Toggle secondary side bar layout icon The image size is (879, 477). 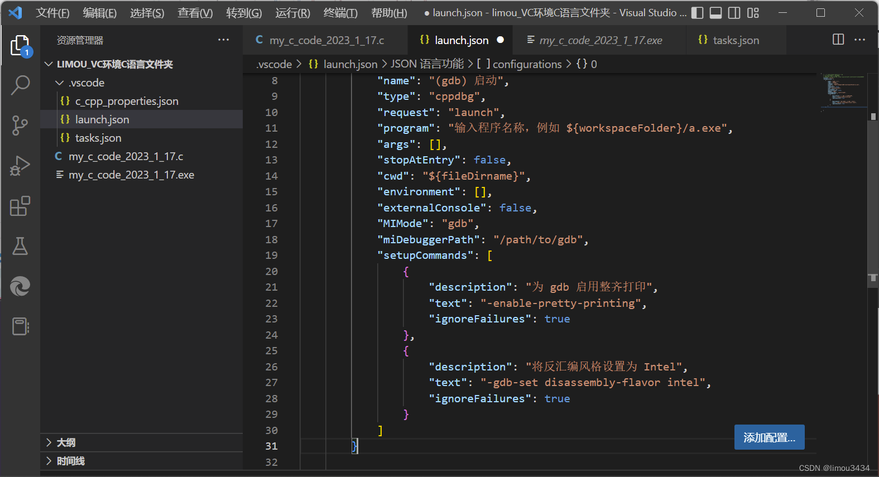734,13
